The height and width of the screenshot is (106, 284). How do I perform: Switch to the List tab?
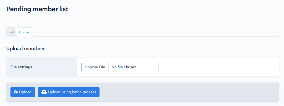click(11, 32)
